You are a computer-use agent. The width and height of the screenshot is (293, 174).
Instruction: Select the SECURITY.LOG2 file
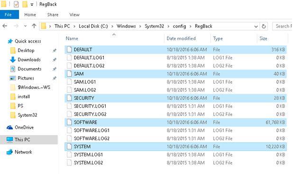click(175, 114)
